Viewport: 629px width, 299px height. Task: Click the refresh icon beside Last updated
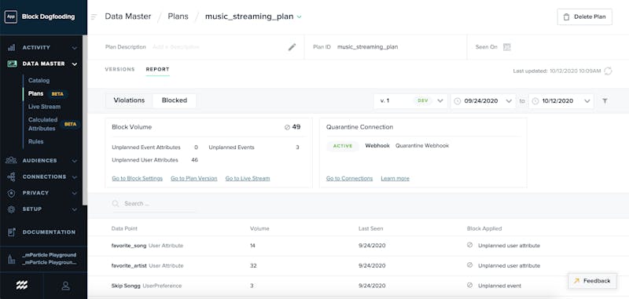[x=608, y=71]
